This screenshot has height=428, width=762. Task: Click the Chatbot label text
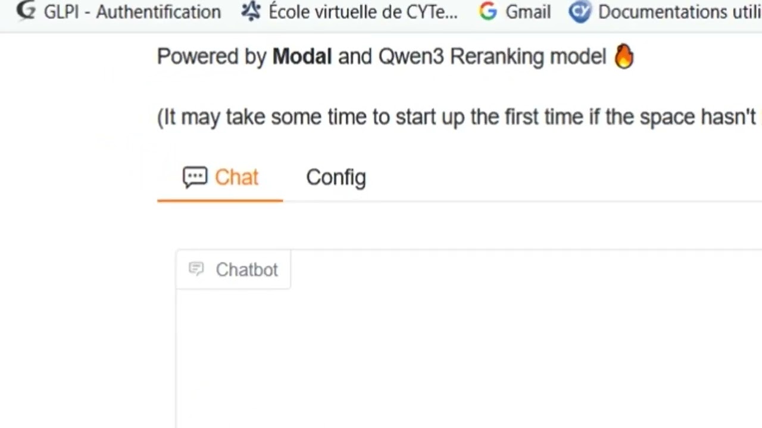click(246, 270)
